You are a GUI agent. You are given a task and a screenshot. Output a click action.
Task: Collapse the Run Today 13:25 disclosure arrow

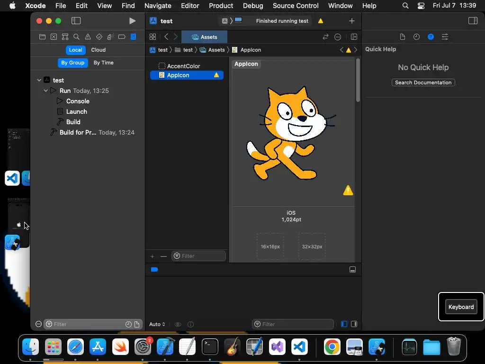coord(46,91)
